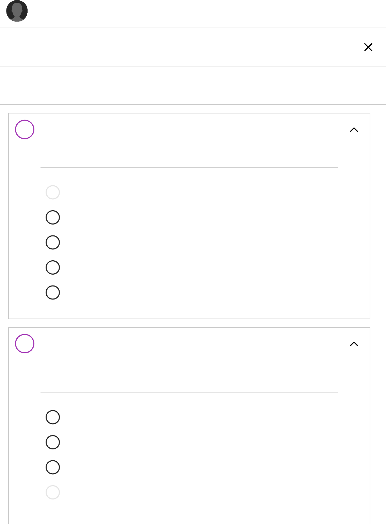
Task: Open the user profile avatar
Action: 17,11
